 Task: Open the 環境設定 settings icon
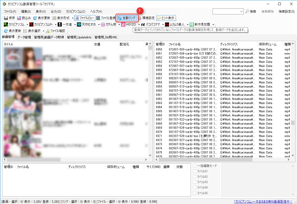pyautogui.click(x=144, y=18)
